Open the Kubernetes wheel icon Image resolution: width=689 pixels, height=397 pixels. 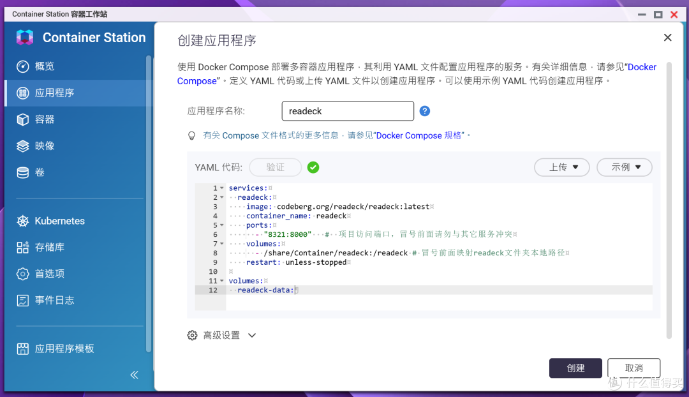(23, 221)
